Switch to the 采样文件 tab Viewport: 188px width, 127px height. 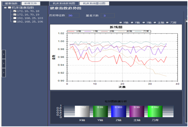[x=31, y=3]
